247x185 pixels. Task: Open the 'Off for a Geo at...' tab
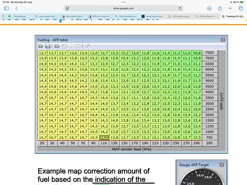pos(100,16)
